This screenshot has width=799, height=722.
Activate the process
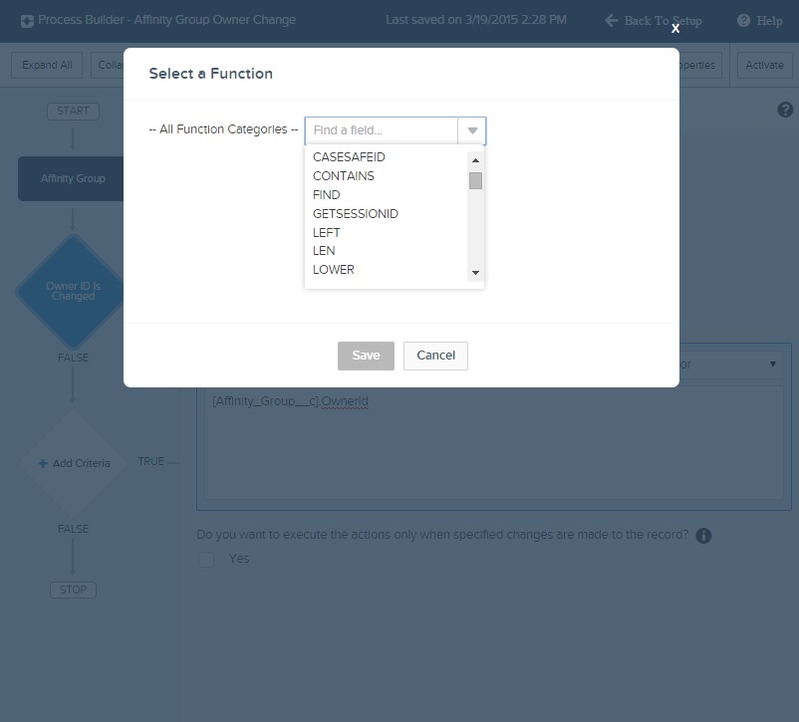point(763,64)
